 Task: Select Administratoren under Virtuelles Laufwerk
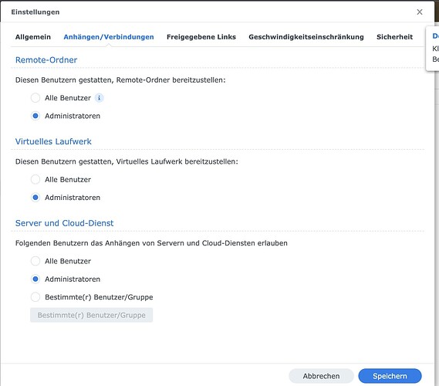[x=35, y=198]
